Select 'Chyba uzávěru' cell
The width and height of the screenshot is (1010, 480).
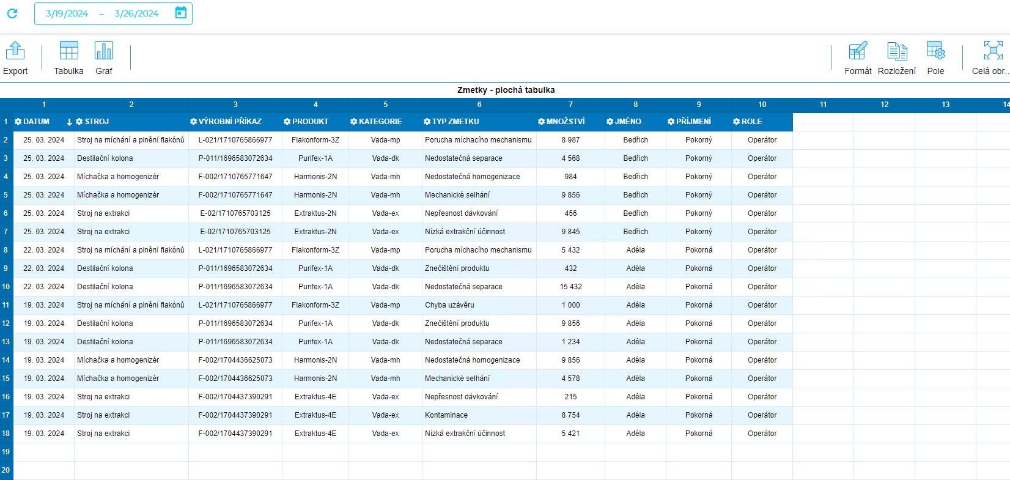479,305
